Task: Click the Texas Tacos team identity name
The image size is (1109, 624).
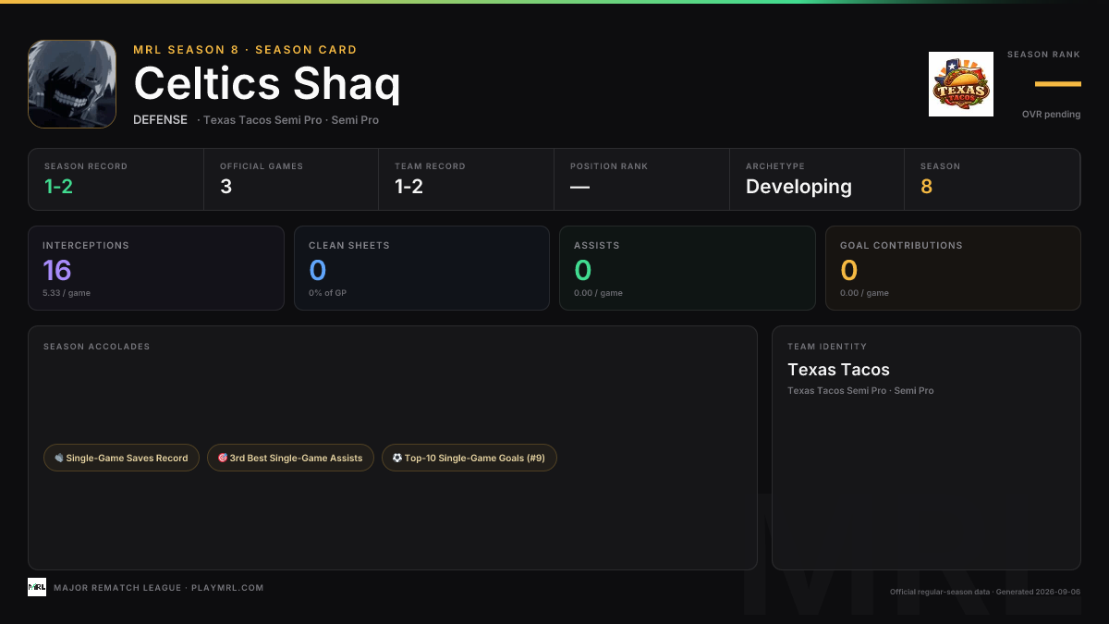Action: 838,370
